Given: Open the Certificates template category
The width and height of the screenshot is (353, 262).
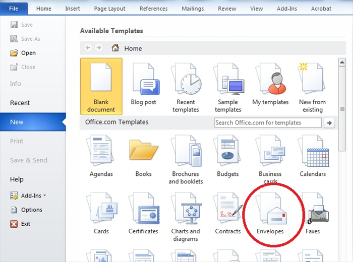Looking at the screenshot, I should pyautogui.click(x=143, y=213).
